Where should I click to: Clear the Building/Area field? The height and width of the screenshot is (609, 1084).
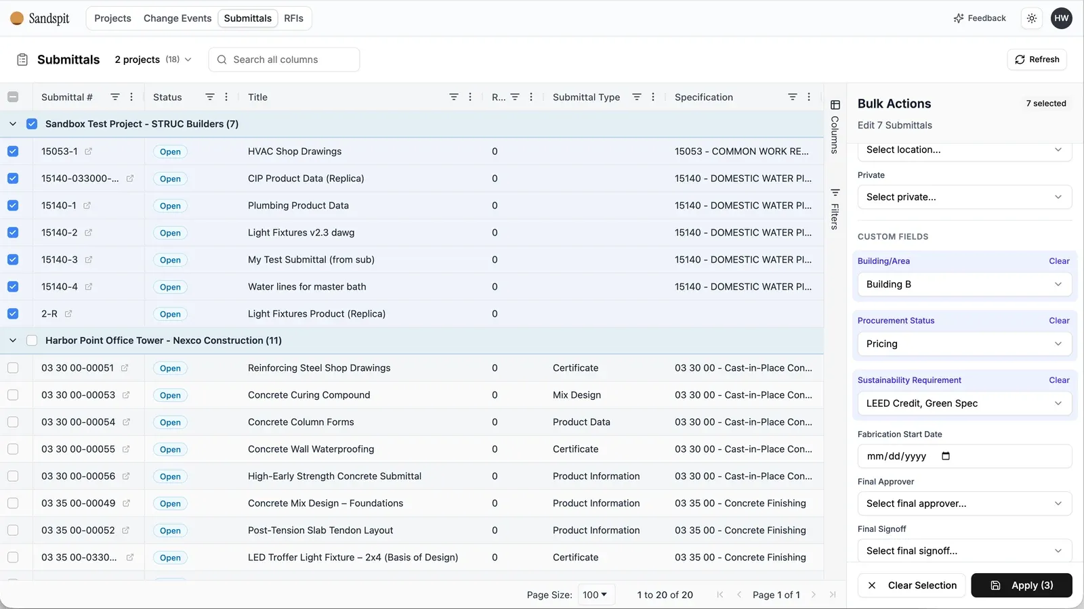click(x=1059, y=261)
